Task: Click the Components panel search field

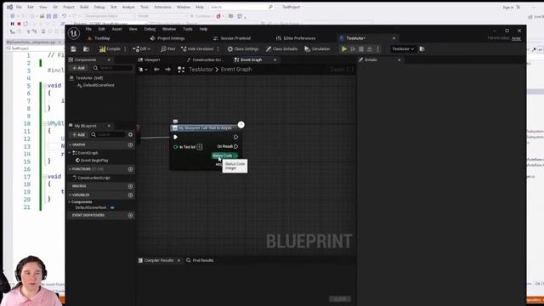Action: click(112, 68)
